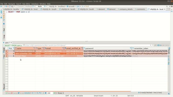Open the SQL Editor menu
Viewport: 173px width, 97px height.
tap(26, 4)
